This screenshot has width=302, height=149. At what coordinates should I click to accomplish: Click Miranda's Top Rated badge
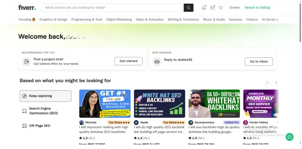coord(119,122)
